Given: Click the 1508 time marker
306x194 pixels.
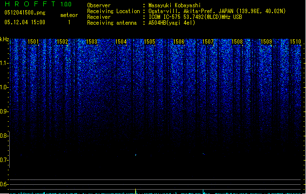Looking at the screenshot, I should coord(237,42).
